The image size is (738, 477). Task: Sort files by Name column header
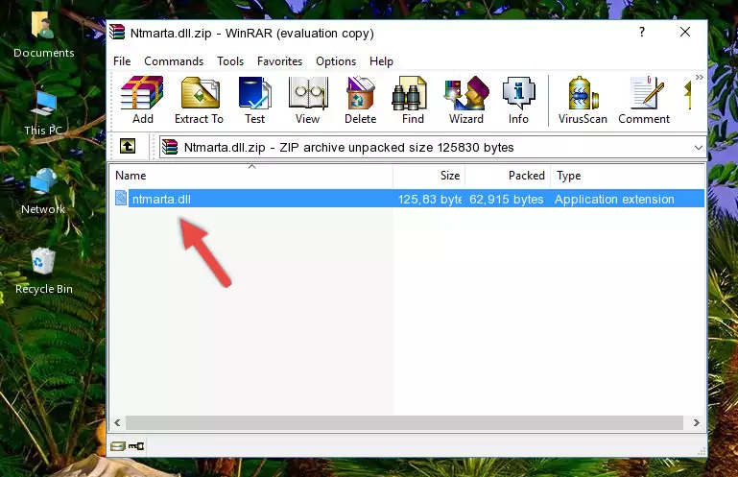(x=251, y=176)
